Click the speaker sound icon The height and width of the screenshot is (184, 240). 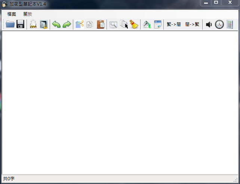point(209,24)
